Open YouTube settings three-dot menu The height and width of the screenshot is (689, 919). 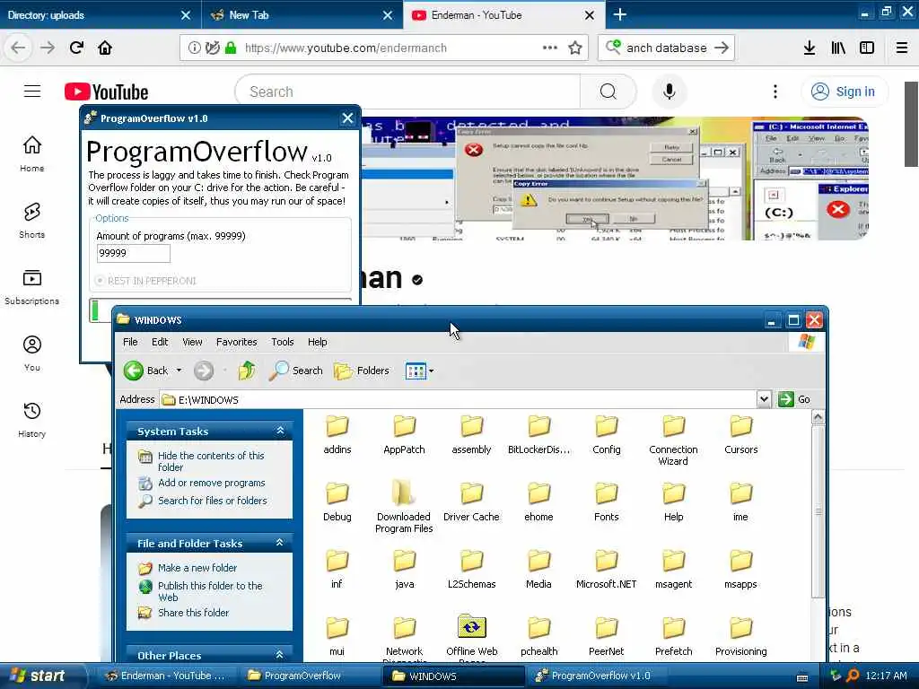point(775,92)
